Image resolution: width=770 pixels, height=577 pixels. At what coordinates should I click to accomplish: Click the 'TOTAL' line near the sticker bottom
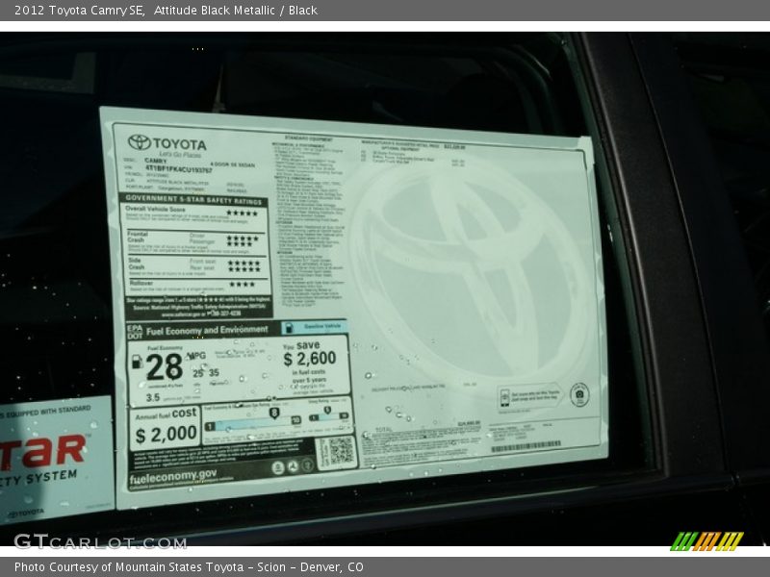[x=383, y=430]
